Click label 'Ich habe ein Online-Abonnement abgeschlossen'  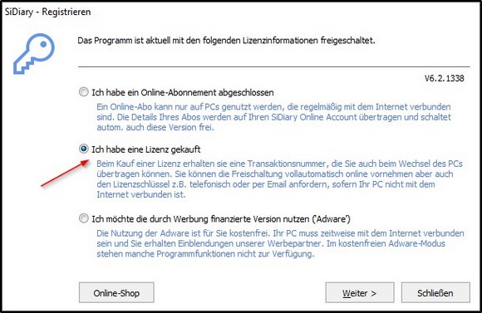(183, 92)
